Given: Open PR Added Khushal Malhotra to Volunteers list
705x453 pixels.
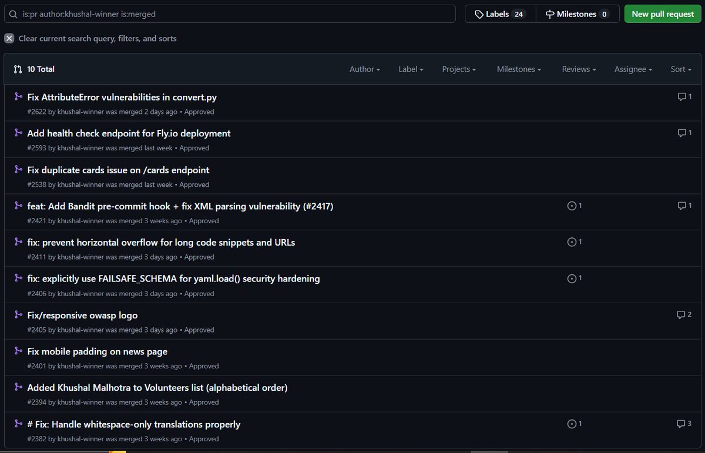Looking at the screenshot, I should [x=157, y=388].
